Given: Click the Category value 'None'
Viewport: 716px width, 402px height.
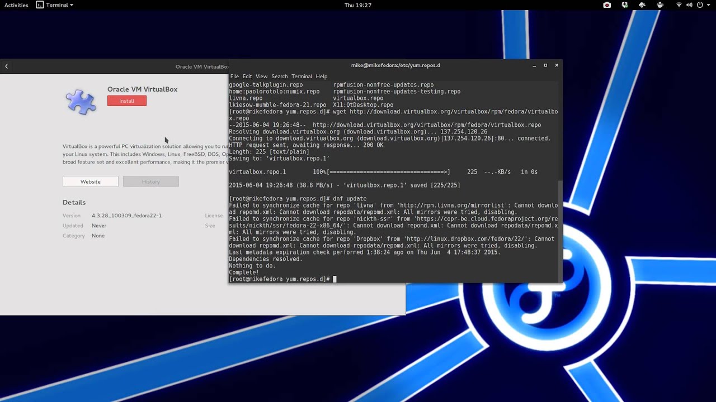Looking at the screenshot, I should click(98, 236).
